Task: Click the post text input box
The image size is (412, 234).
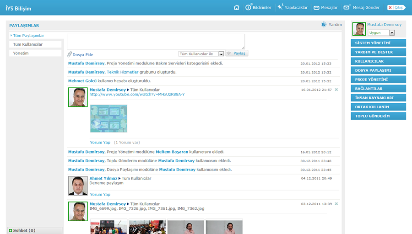Action: pyautogui.click(x=156, y=41)
